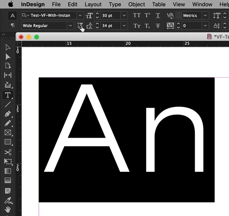This screenshot has height=216, width=229.
Task: Click the ruler origin corner box
Action: 18,44
